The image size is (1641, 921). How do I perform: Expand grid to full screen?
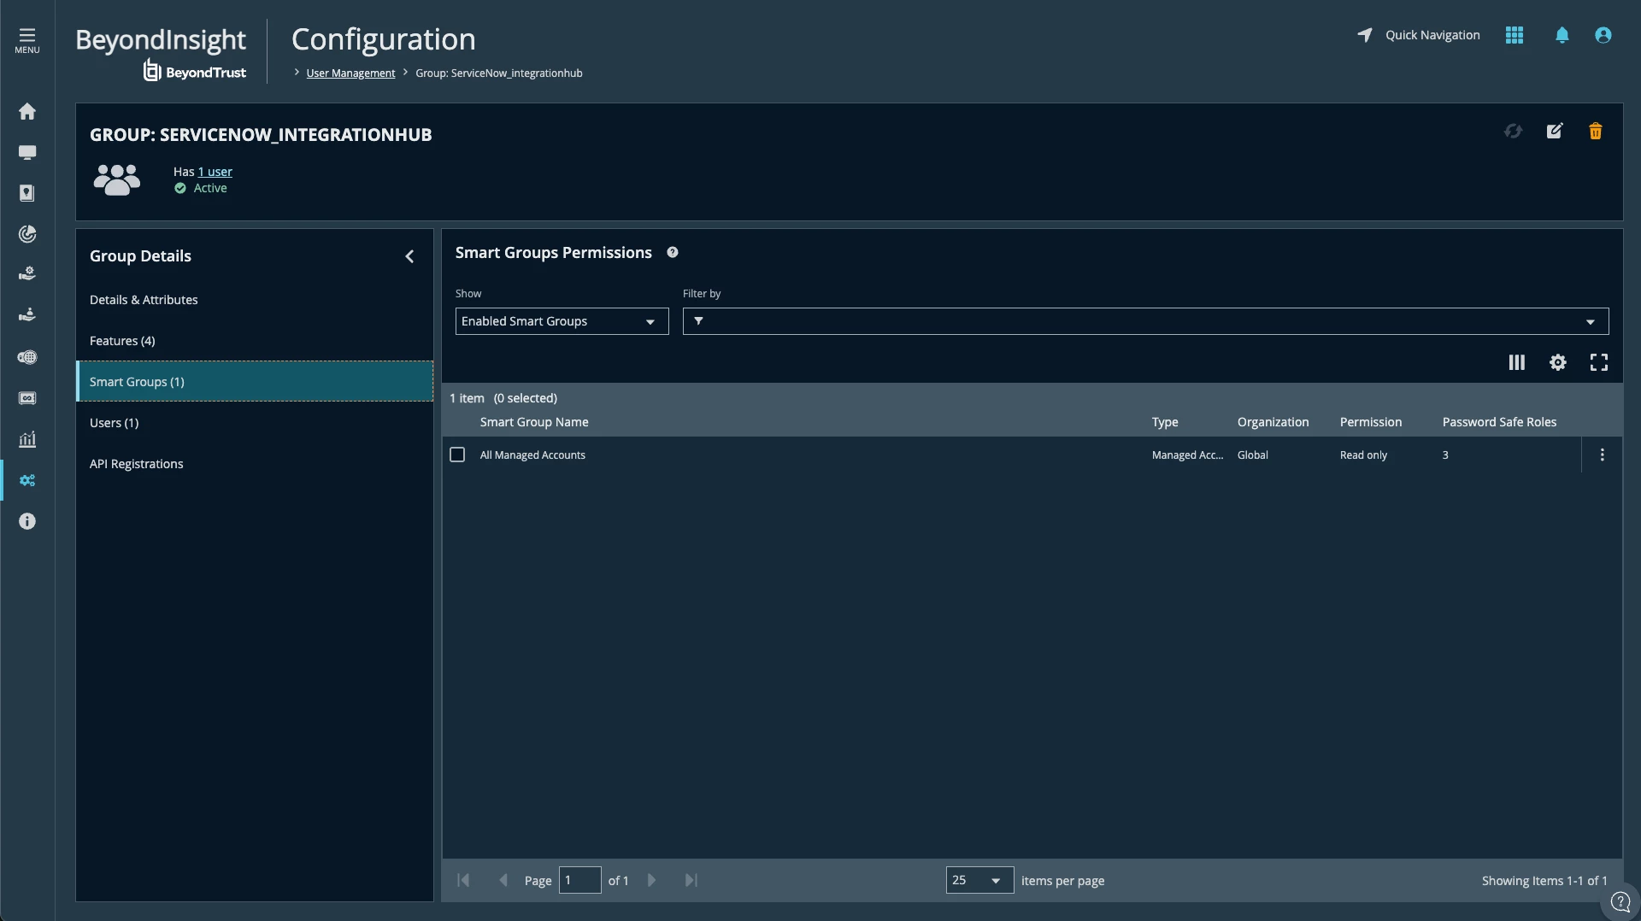coord(1599,362)
